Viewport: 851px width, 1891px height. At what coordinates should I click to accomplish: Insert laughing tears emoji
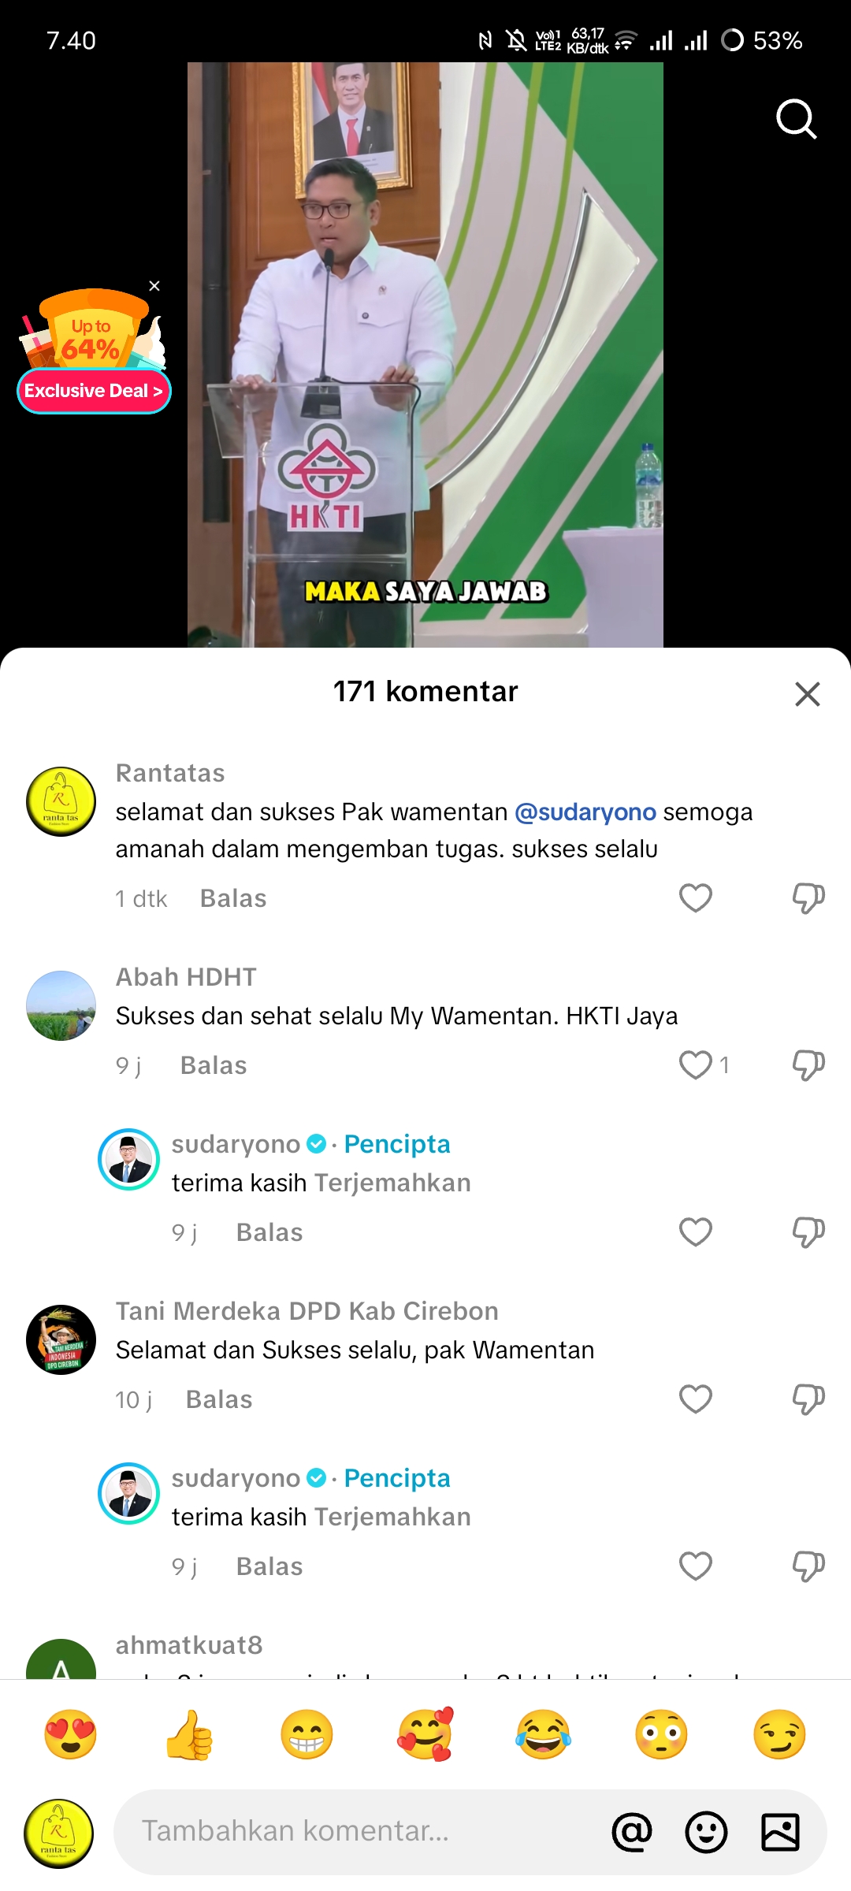click(x=543, y=1734)
